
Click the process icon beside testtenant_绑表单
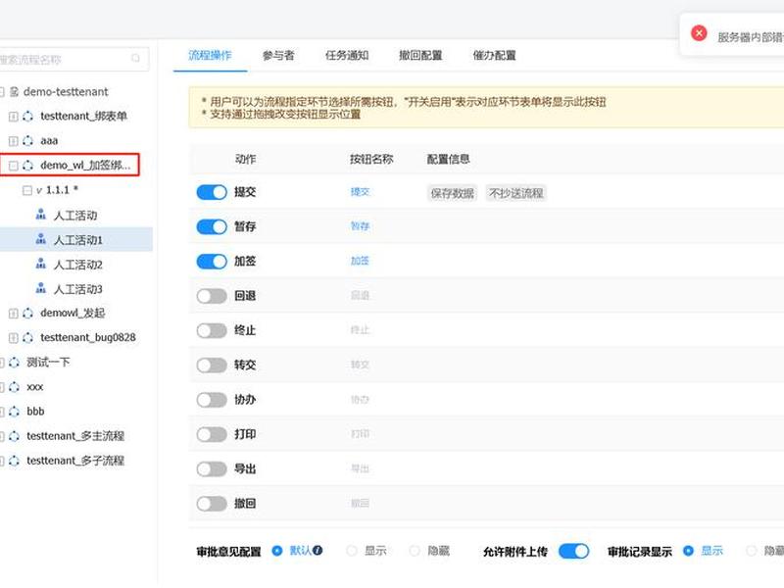tap(28, 116)
